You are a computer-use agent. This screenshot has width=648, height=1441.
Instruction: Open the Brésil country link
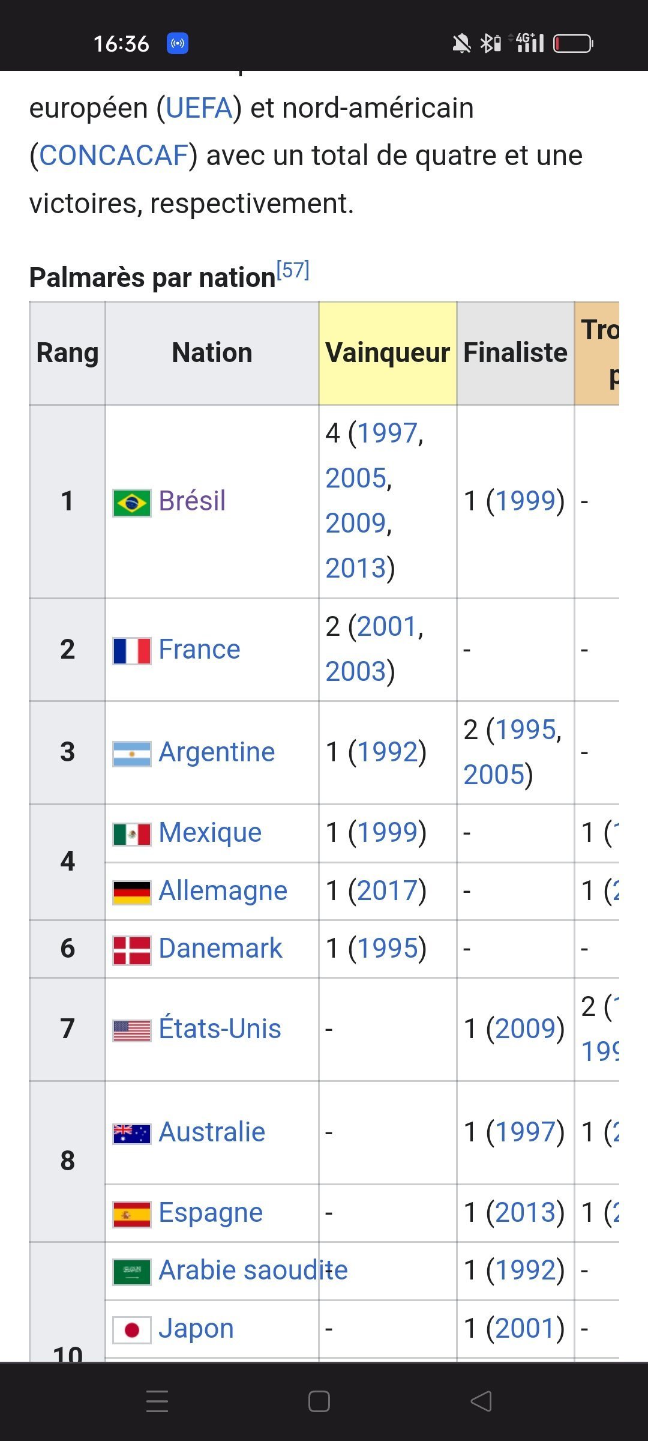click(x=192, y=501)
